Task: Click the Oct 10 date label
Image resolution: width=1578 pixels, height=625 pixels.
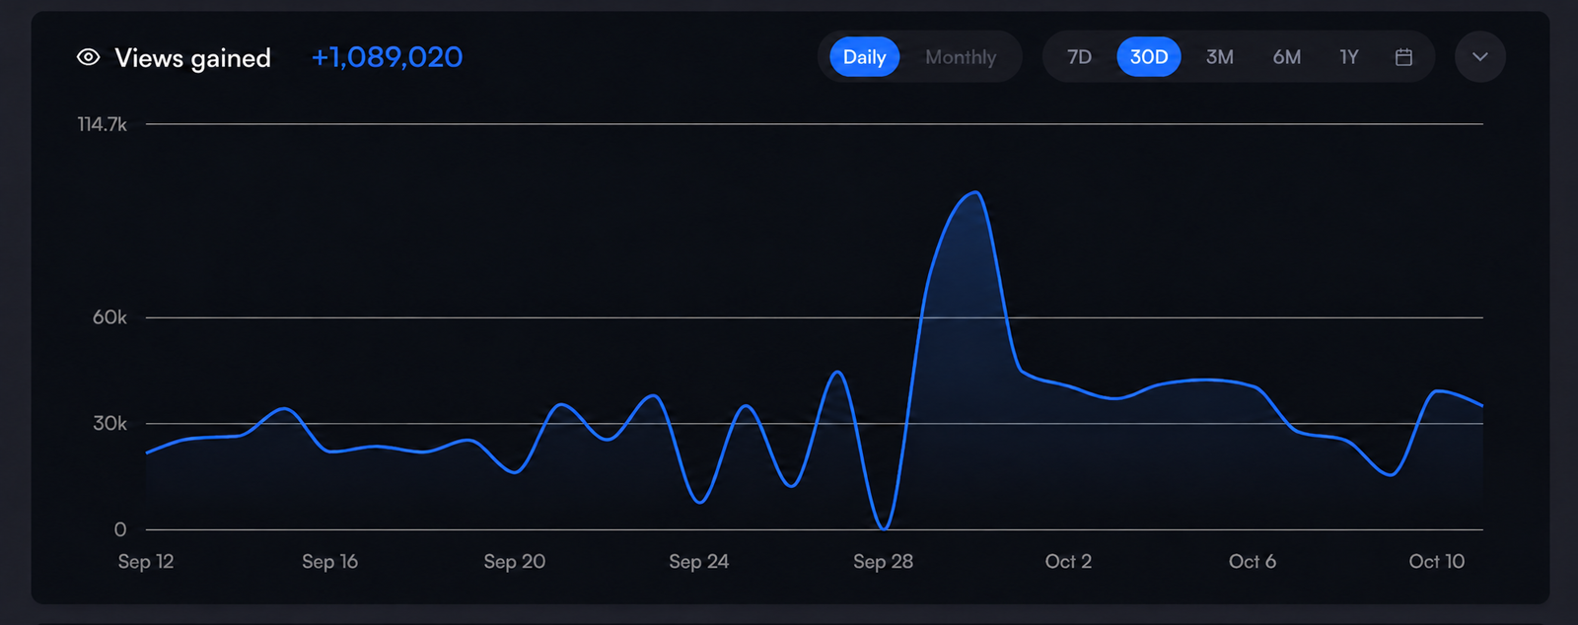Action: point(1437,561)
